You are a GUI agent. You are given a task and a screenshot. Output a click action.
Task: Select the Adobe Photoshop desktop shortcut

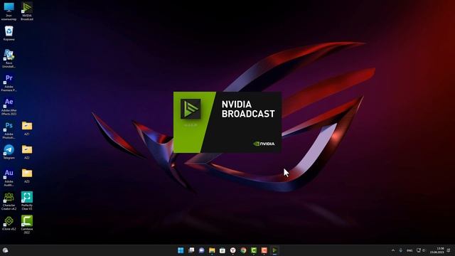click(x=9, y=130)
